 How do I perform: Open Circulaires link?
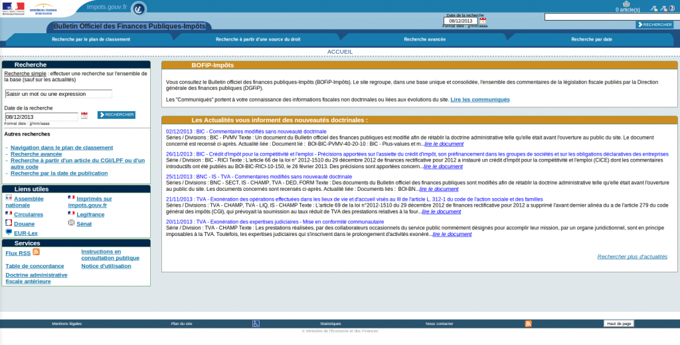(29, 215)
